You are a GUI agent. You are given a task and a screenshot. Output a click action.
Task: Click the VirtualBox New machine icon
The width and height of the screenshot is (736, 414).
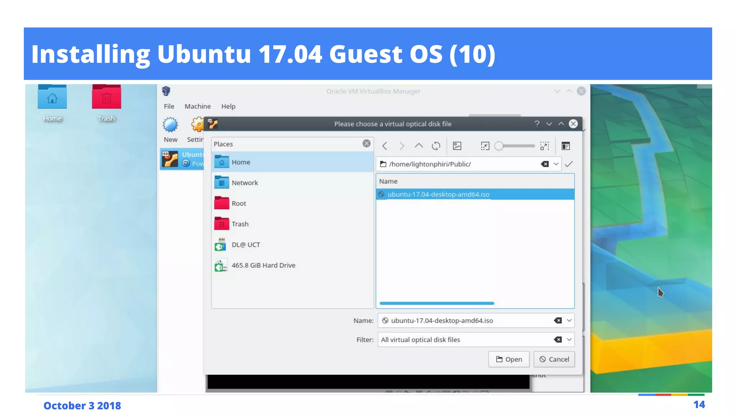pos(170,125)
